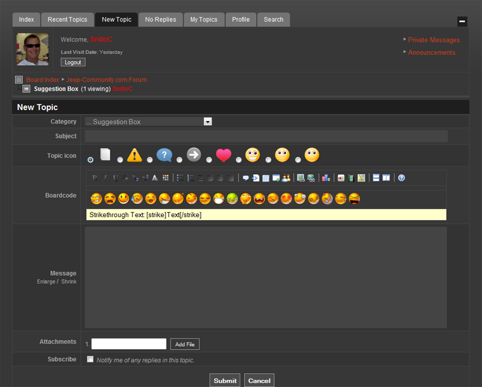
Task: Open boardcode help question mark
Action: pyautogui.click(x=401, y=178)
